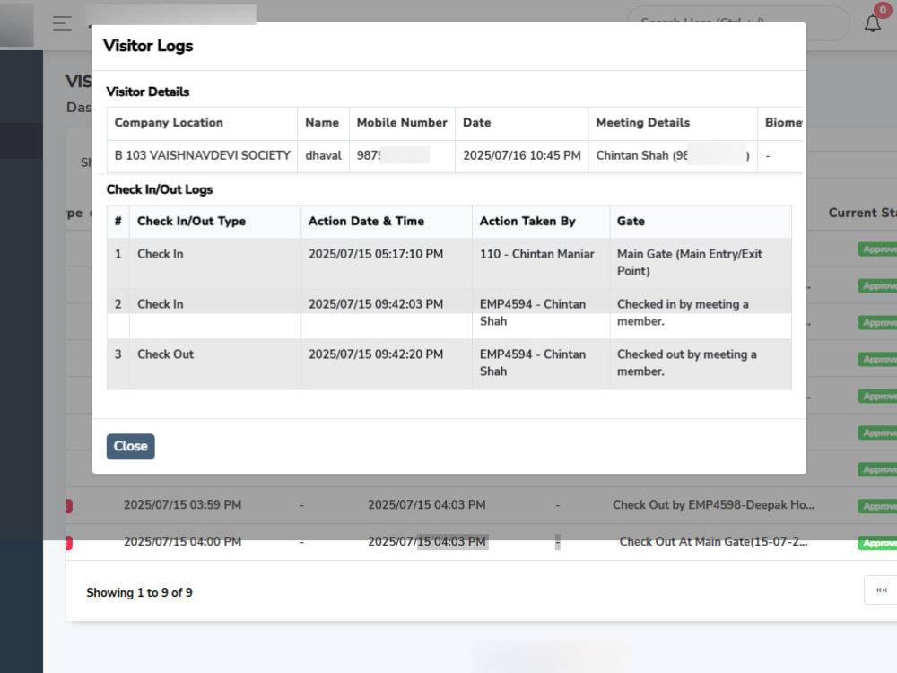The image size is (897, 673).
Task: Click the visitor name dhaval cell
Action: (323, 155)
